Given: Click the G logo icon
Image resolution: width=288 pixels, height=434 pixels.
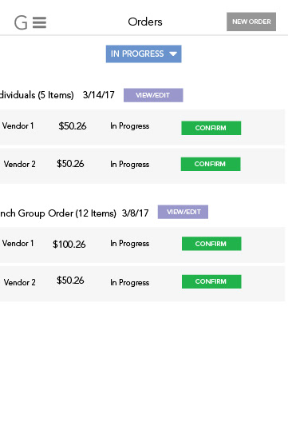Looking at the screenshot, I should pyautogui.click(x=21, y=22).
